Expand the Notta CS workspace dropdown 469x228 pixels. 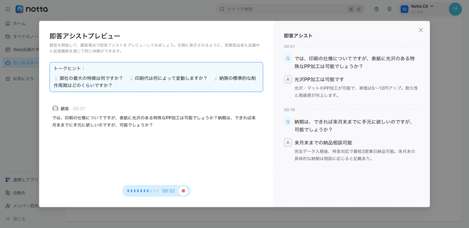pos(432,6)
